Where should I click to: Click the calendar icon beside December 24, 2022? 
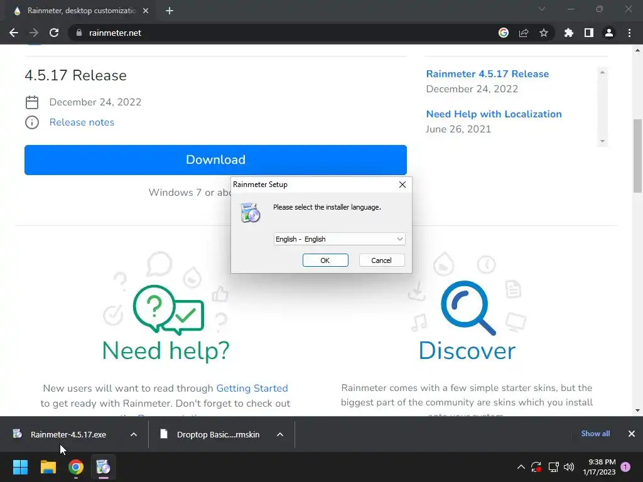(x=32, y=102)
